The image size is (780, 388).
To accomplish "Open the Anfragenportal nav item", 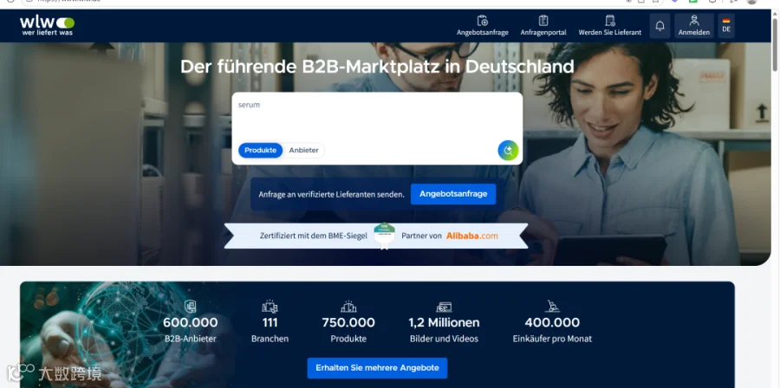I will coord(543,26).
